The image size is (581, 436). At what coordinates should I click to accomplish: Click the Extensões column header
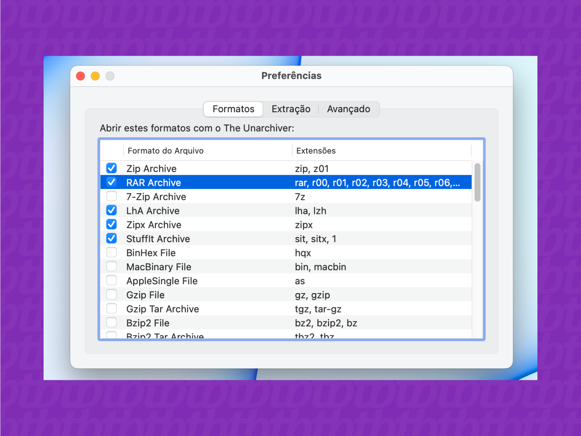382,151
